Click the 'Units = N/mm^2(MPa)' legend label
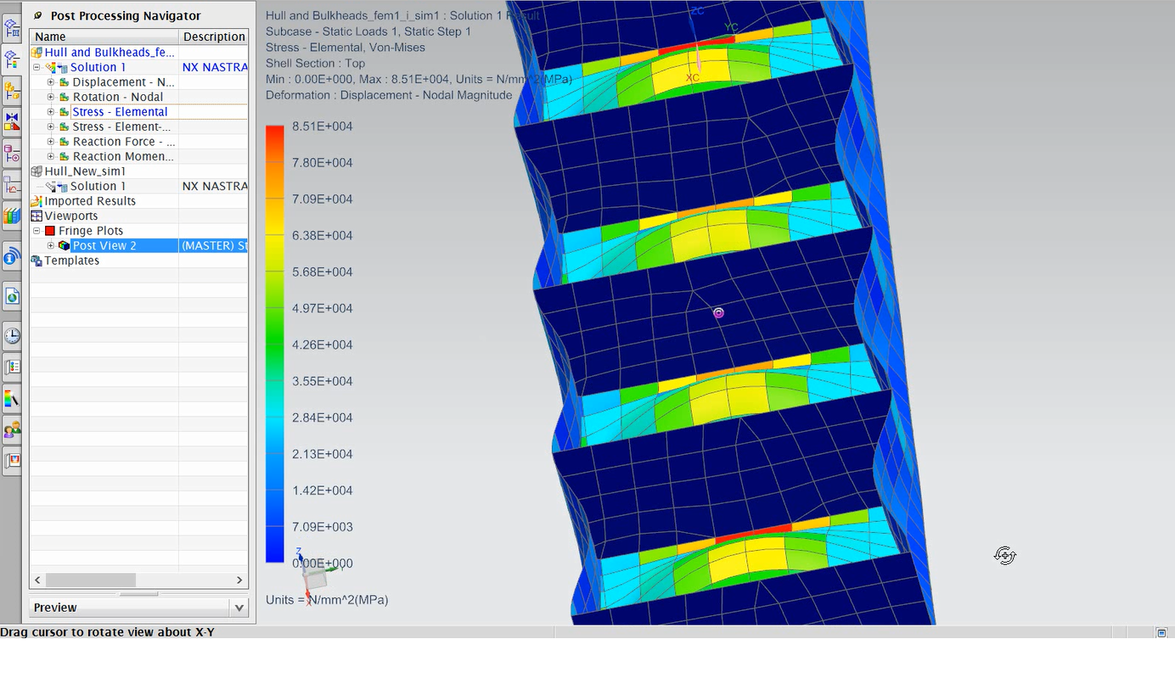The width and height of the screenshot is (1175, 684). [327, 600]
